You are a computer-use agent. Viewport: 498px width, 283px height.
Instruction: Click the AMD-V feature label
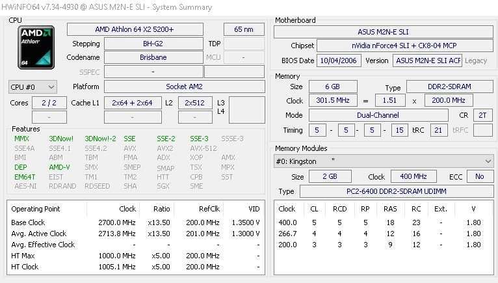tap(59, 167)
